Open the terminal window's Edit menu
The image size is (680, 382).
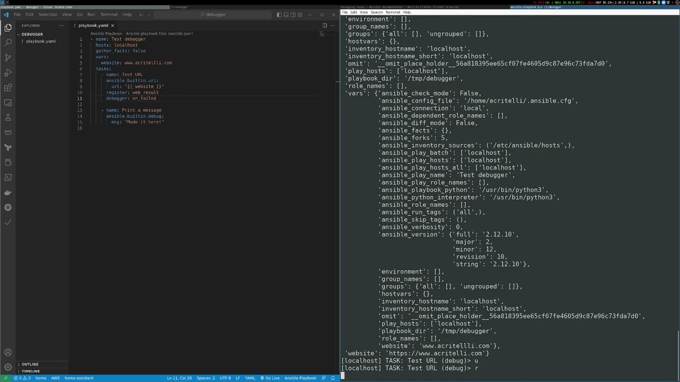(x=354, y=12)
